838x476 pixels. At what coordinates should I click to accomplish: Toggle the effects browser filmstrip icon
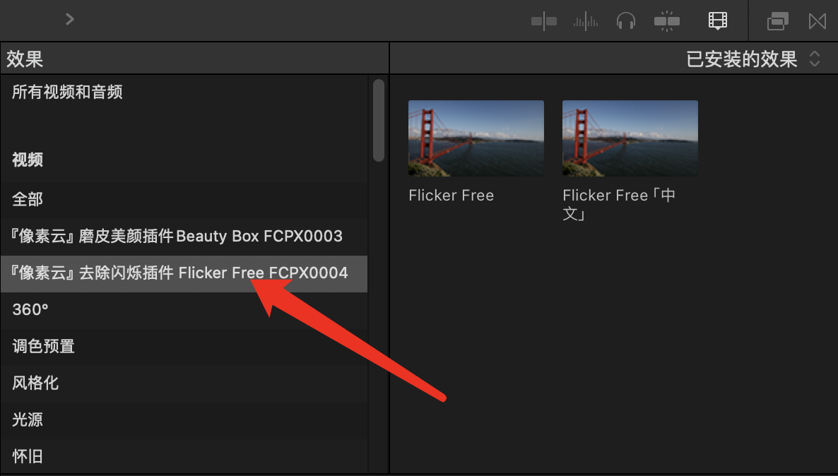tap(718, 21)
